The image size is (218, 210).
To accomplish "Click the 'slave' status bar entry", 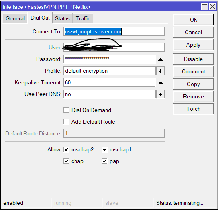I will click(x=128, y=203).
